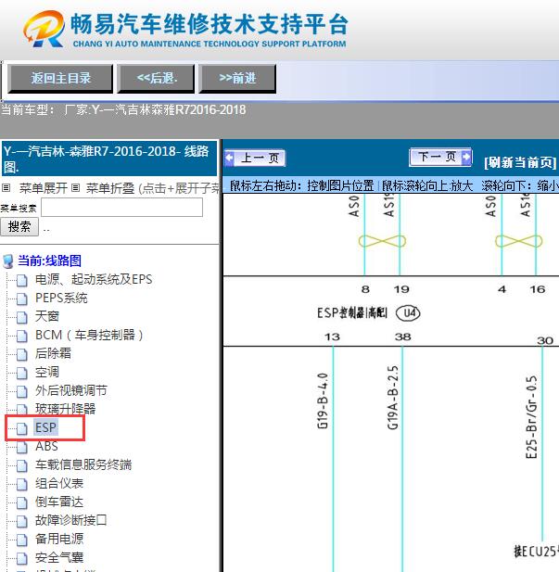
Task: Open the 空调 wiring diagram
Action: point(47,372)
